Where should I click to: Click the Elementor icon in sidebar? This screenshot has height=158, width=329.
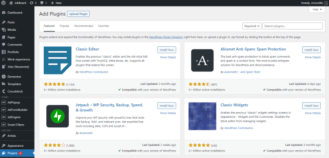point(3,77)
